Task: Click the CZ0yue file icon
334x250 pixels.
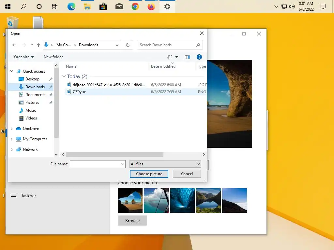Action: pyautogui.click(x=69, y=91)
